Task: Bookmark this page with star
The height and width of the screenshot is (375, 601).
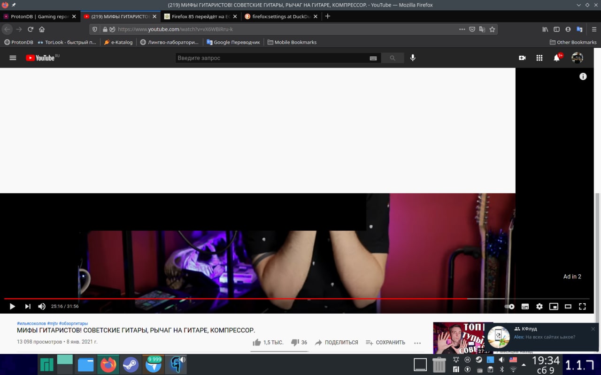Action: [492, 29]
